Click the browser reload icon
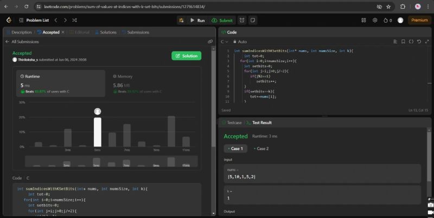The height and width of the screenshot is (218, 434). pyautogui.click(x=26, y=6)
